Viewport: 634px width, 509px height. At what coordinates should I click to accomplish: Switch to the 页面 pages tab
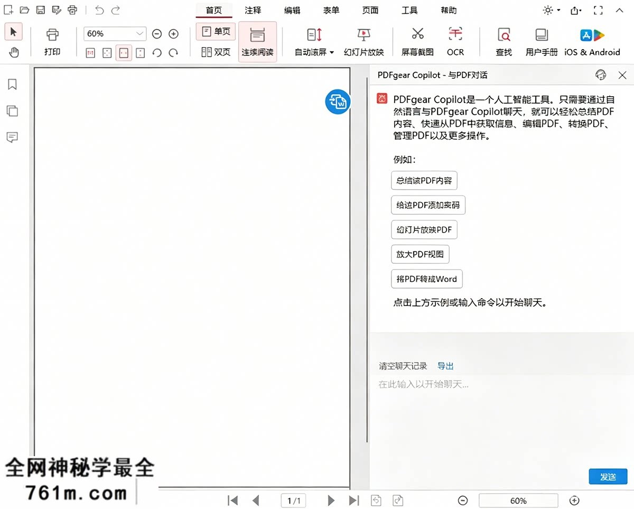pyautogui.click(x=370, y=10)
